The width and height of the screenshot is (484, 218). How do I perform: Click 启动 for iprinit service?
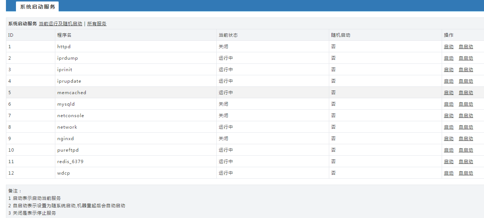pyautogui.click(x=449, y=70)
